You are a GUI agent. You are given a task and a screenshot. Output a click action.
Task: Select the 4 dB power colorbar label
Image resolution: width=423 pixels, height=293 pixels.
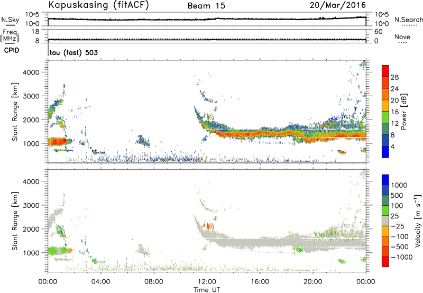(392, 146)
